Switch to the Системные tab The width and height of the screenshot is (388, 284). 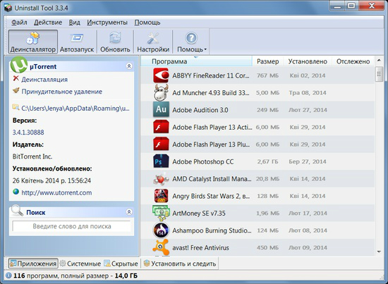80,264
